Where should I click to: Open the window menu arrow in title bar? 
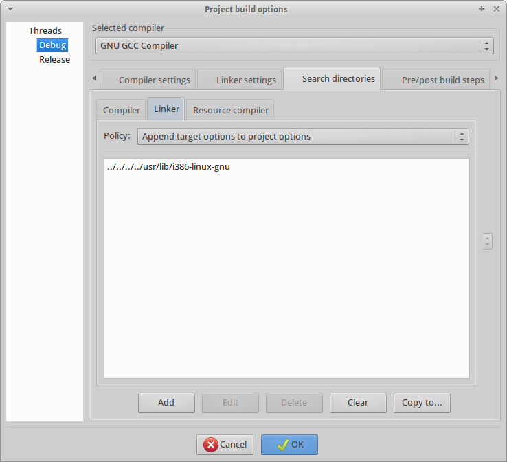pos(10,9)
